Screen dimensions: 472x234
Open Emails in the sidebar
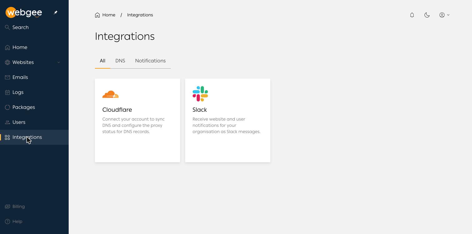click(34, 77)
